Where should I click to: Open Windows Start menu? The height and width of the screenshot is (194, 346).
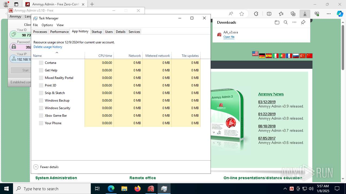[x=6, y=189]
